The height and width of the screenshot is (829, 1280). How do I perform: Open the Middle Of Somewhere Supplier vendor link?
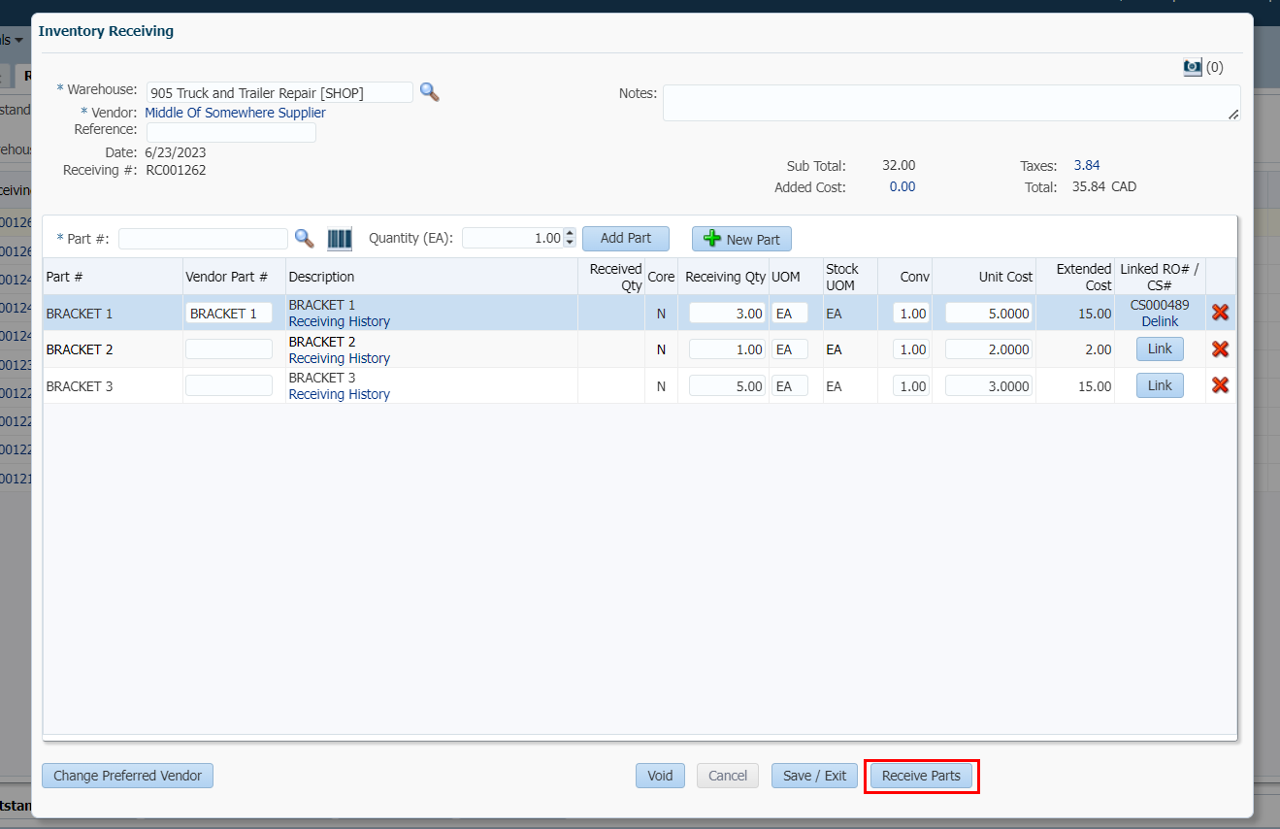coord(235,113)
